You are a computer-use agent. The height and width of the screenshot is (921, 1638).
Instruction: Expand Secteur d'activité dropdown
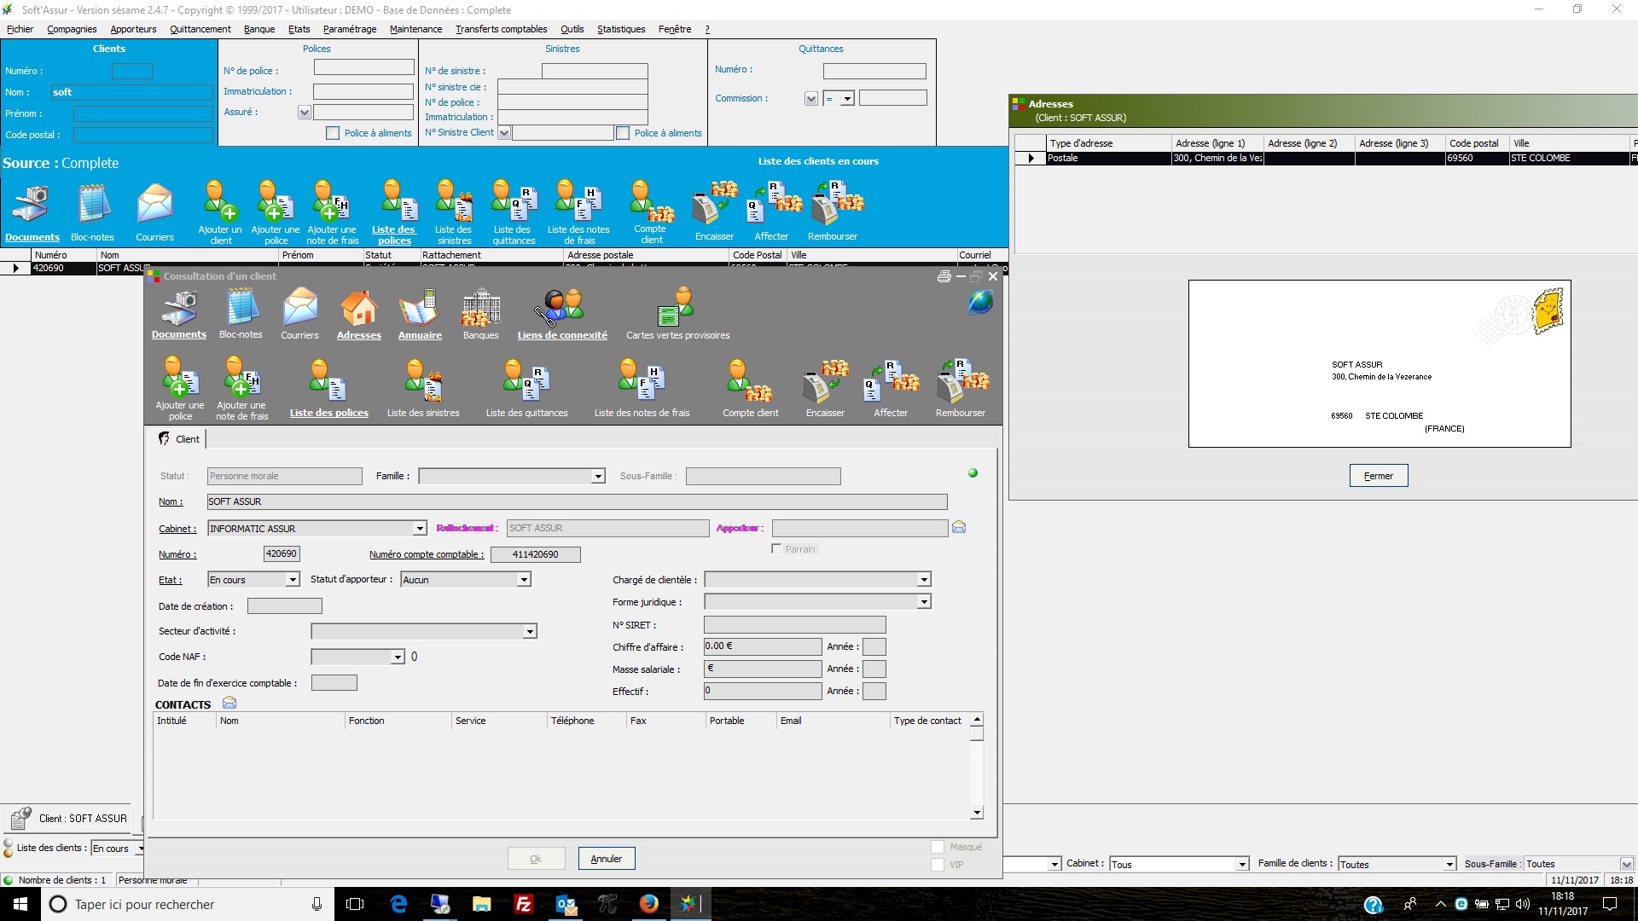pyautogui.click(x=530, y=632)
